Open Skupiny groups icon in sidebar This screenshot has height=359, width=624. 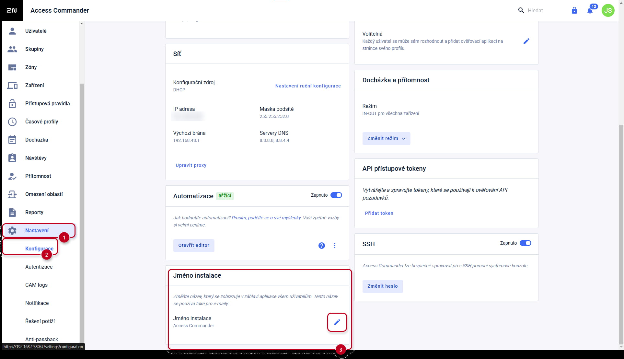click(12, 49)
